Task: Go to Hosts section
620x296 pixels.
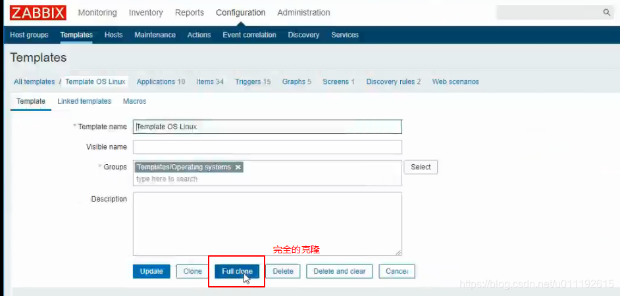Action: tap(113, 35)
